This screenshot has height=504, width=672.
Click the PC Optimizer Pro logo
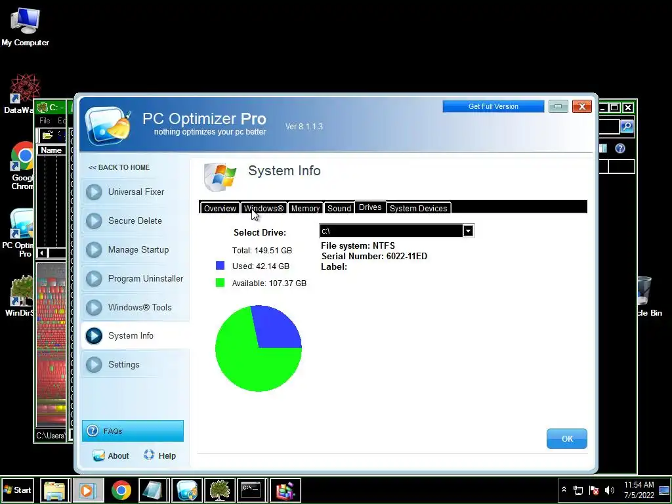coord(108,125)
